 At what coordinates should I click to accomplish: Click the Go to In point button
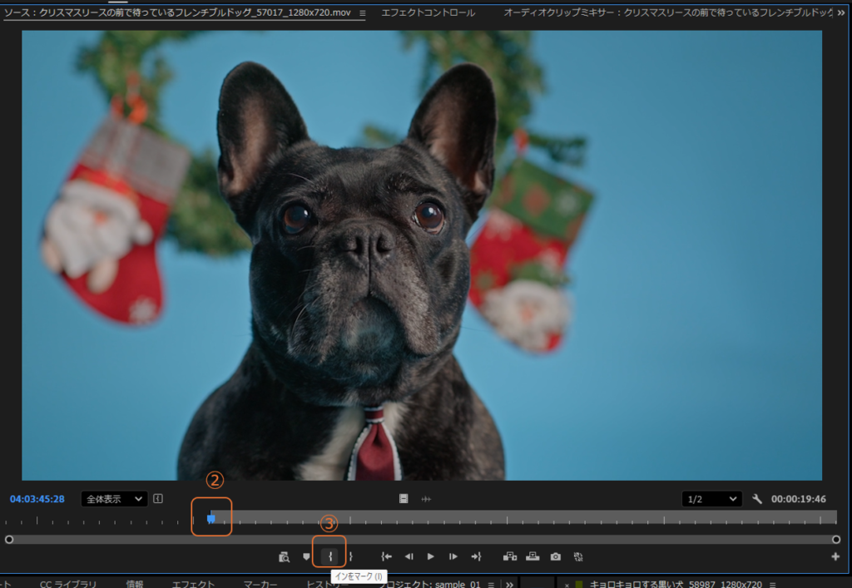[x=386, y=556]
